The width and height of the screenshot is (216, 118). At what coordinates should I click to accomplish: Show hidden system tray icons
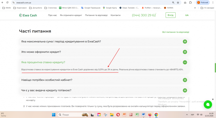coord(187,115)
